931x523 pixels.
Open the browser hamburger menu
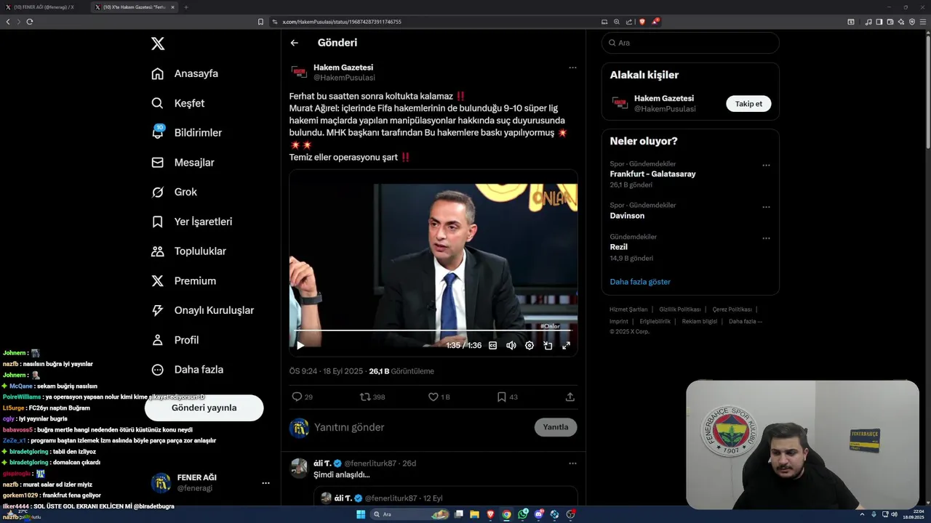click(x=923, y=22)
